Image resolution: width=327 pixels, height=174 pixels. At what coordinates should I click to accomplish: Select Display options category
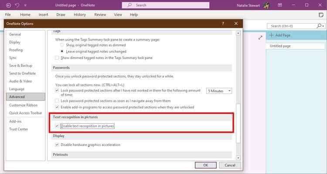click(25, 42)
